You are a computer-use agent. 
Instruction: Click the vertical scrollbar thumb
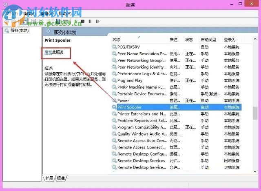tap(255, 113)
